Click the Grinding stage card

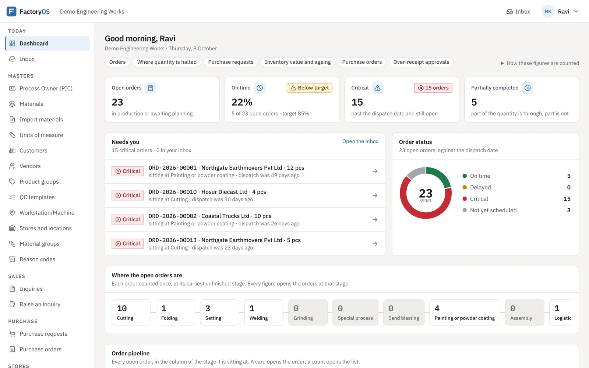[308, 312]
